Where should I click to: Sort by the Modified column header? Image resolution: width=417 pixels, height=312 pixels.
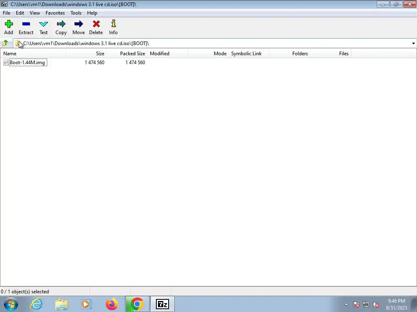click(x=167, y=54)
